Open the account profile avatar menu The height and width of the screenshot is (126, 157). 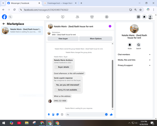pyautogui.click(x=150, y=17)
